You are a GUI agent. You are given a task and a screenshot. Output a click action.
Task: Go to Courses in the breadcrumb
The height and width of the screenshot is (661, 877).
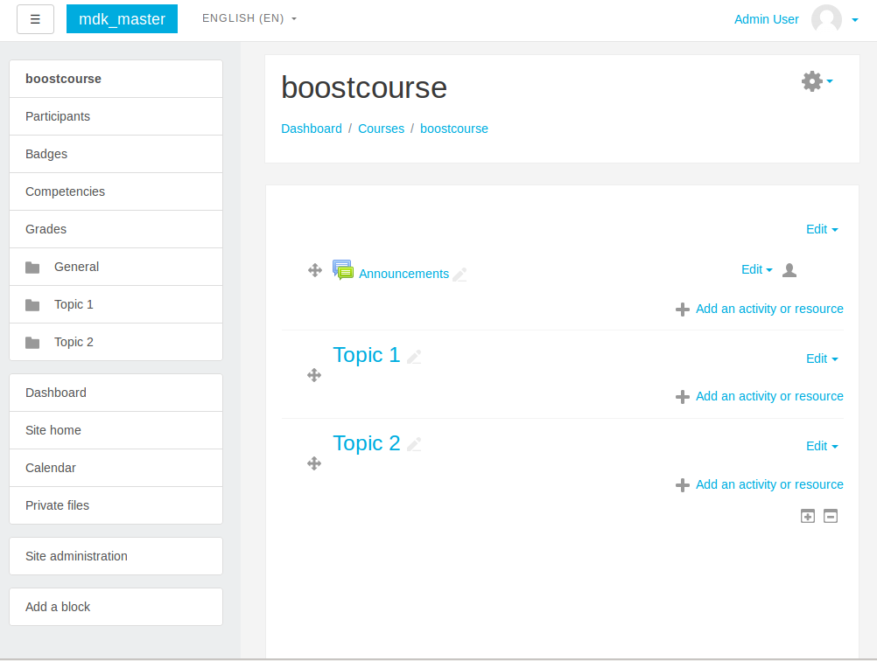click(381, 129)
